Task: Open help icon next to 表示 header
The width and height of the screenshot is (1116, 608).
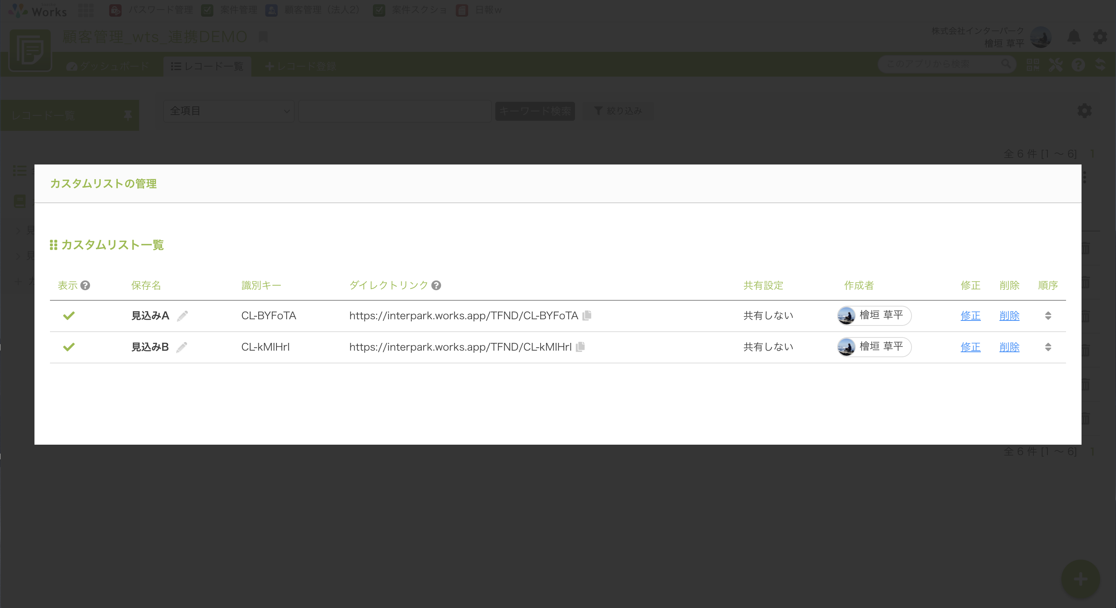Action: tap(85, 285)
